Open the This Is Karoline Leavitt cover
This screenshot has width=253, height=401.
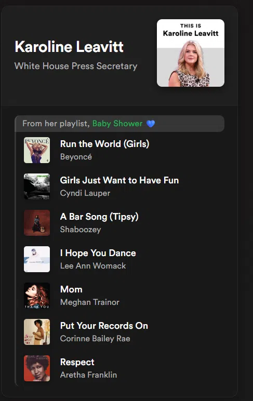(191, 53)
